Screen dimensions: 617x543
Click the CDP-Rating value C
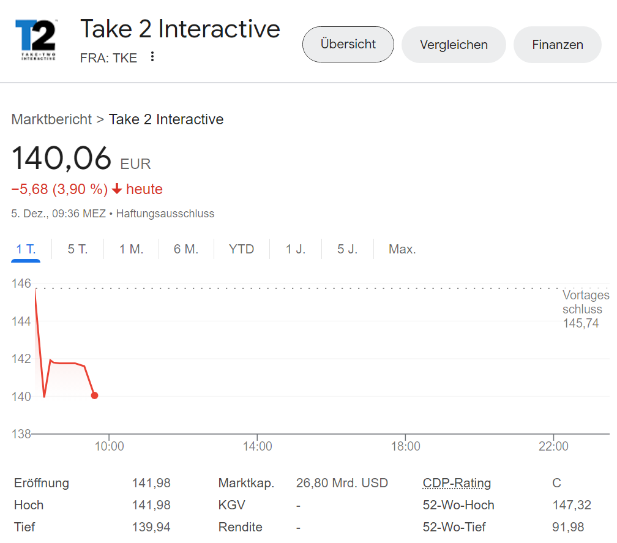556,483
